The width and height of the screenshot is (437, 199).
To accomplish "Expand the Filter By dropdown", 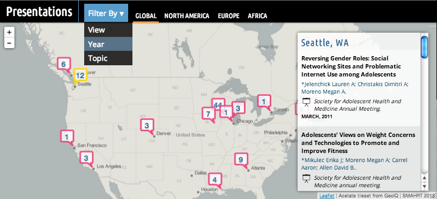I will point(106,13).
